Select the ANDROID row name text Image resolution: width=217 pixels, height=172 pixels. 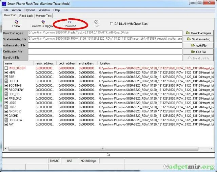click(15, 111)
